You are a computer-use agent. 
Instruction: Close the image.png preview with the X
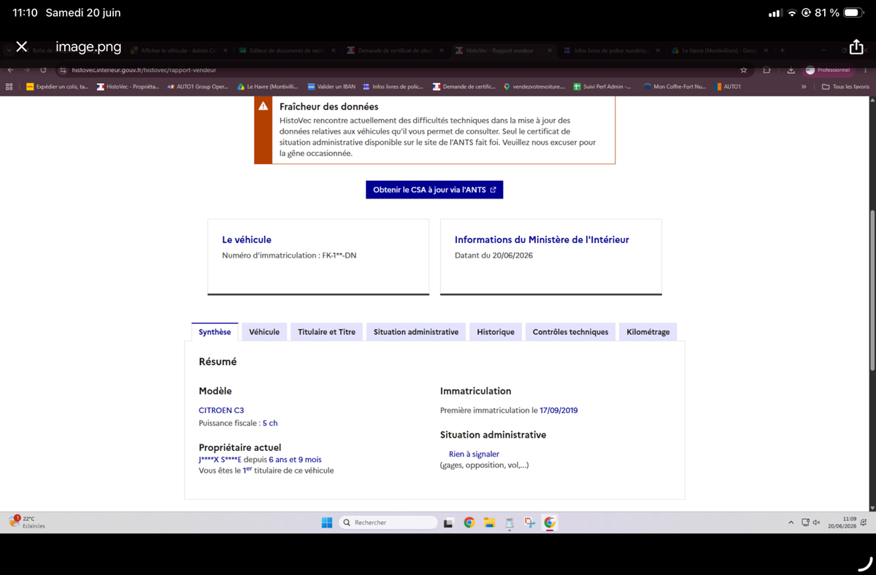point(22,47)
